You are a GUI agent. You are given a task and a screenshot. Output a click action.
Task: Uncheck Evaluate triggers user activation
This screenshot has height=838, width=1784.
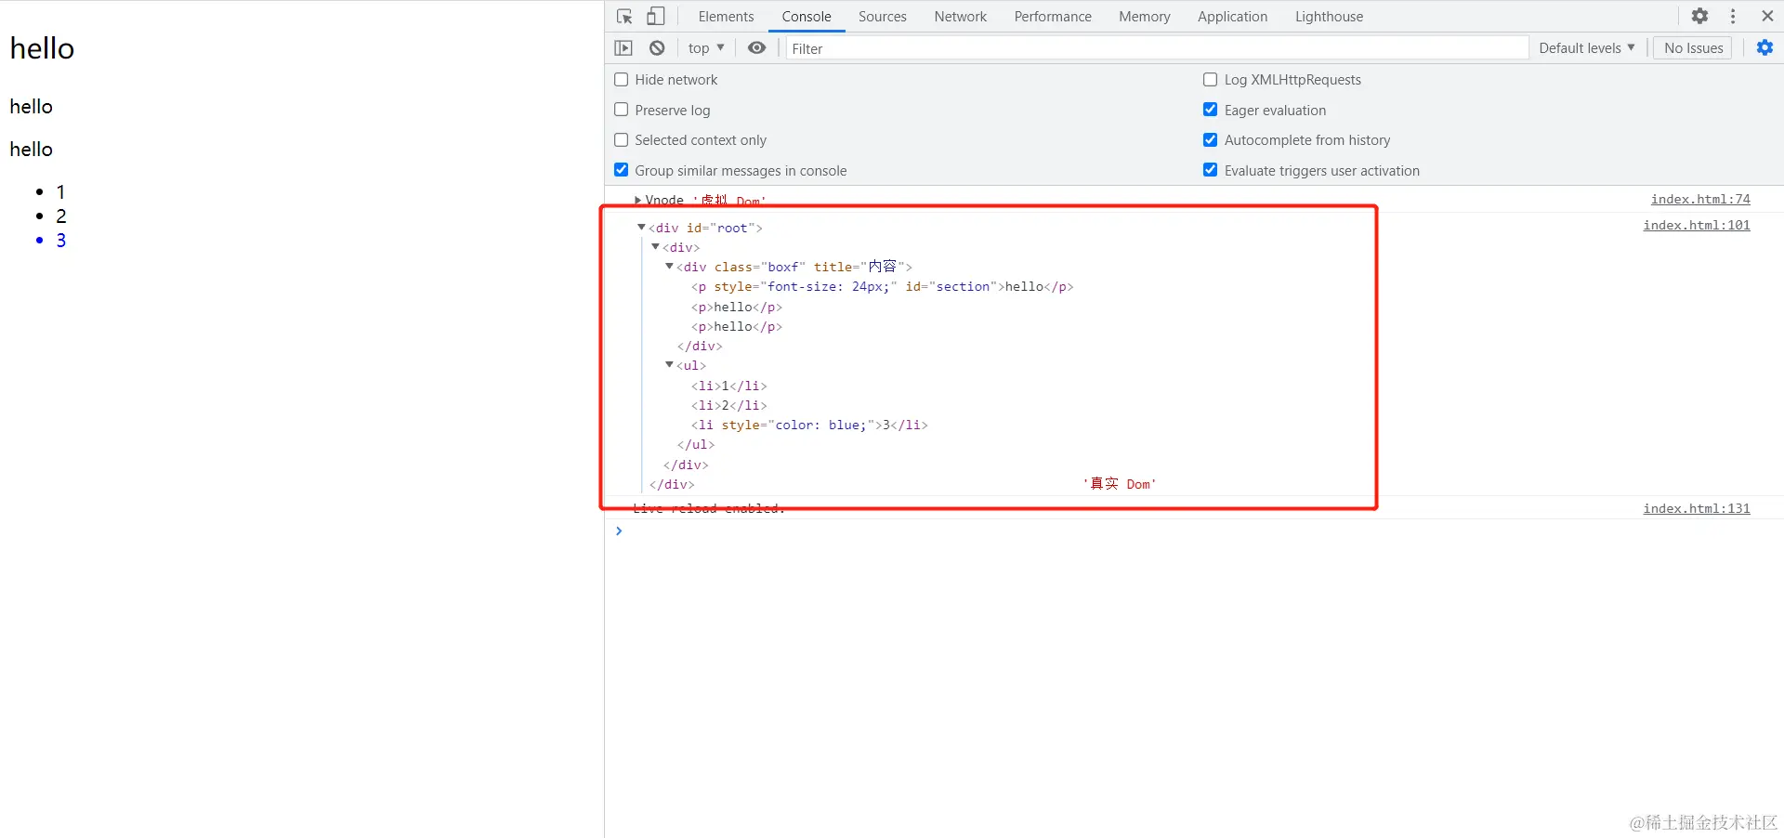(1211, 170)
